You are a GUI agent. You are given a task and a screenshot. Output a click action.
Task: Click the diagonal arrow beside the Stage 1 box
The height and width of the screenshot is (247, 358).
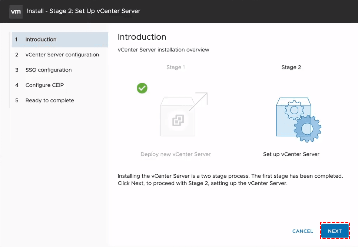coord(199,101)
